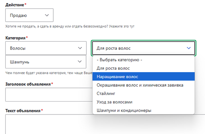
Task: Open the Волосы category dropdown
Action: point(46,48)
